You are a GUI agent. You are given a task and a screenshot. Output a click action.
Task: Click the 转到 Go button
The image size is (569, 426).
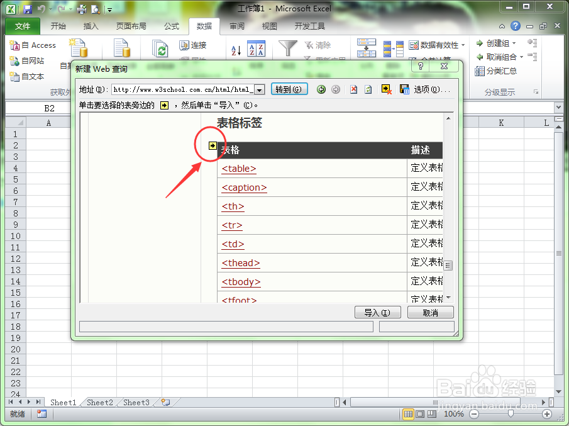[x=289, y=89]
